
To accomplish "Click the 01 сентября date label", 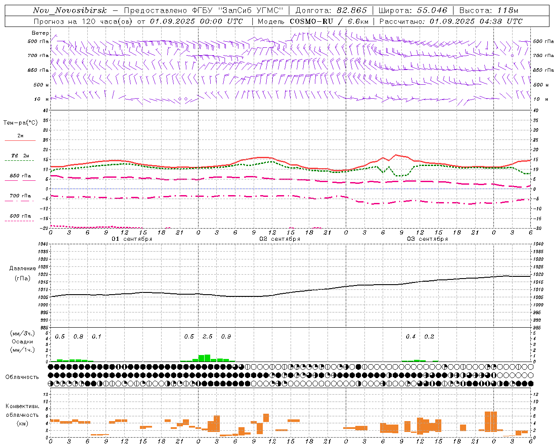I will [132, 239].
